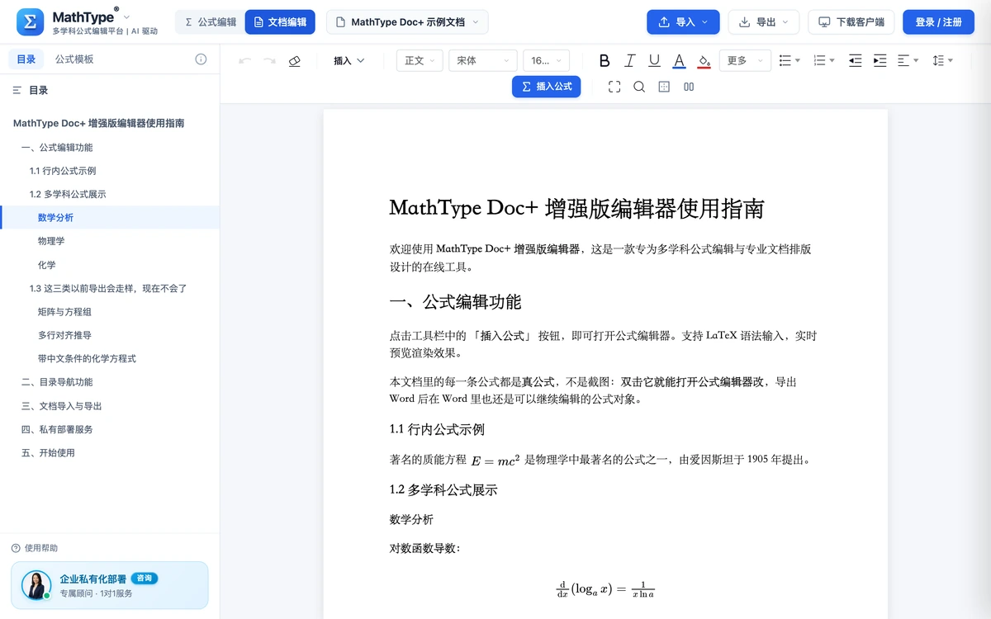Image resolution: width=991 pixels, height=619 pixels.
Task: Click the E = mc² inline formula
Action: click(x=495, y=461)
